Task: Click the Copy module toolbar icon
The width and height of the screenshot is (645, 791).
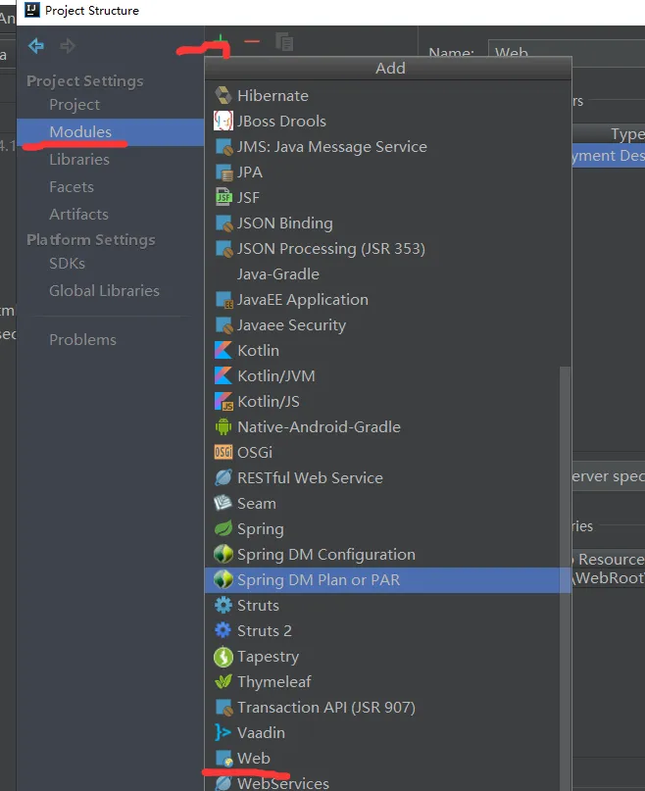Action: tap(284, 41)
